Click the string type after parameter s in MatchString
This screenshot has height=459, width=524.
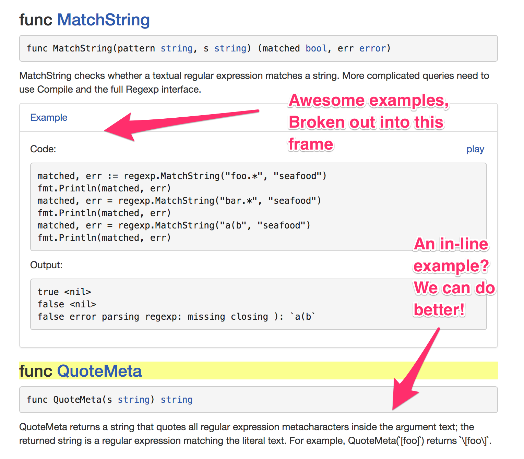[x=230, y=48]
